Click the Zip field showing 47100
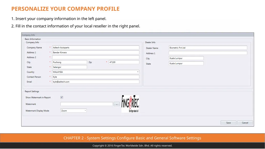 tap(124, 62)
